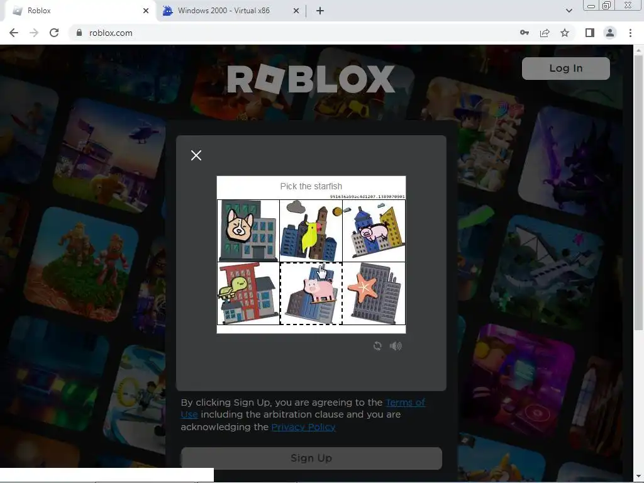The height and width of the screenshot is (483, 644).
Task: Select the pig on blue building tile
Action: (x=311, y=293)
